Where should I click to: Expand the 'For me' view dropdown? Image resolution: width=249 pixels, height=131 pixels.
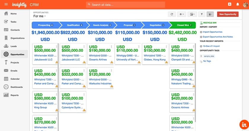point(39,16)
